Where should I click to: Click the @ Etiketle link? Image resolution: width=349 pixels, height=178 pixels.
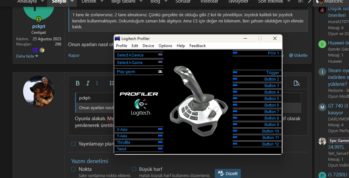tap(298, 56)
